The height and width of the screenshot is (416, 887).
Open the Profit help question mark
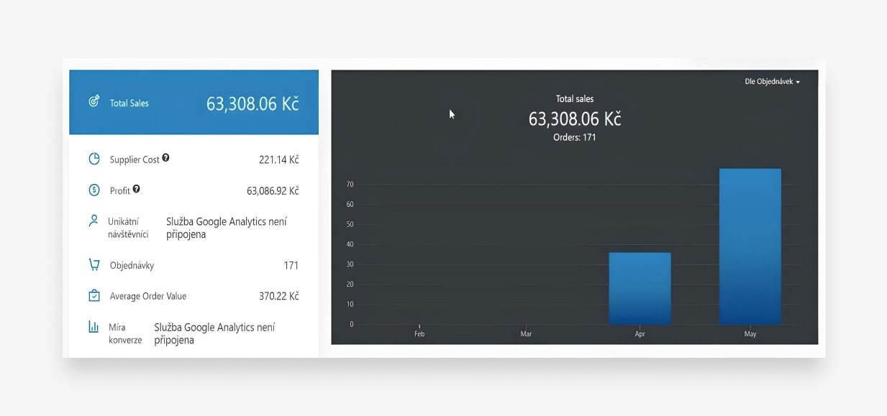137,190
